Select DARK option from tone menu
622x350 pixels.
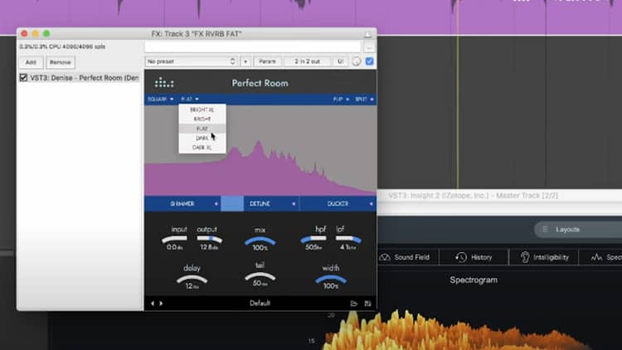[202, 139]
